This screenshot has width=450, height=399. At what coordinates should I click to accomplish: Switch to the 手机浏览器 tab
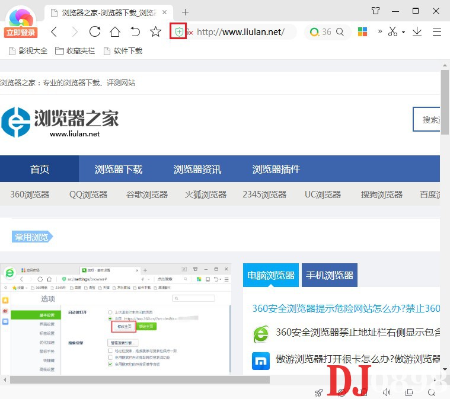(x=330, y=275)
